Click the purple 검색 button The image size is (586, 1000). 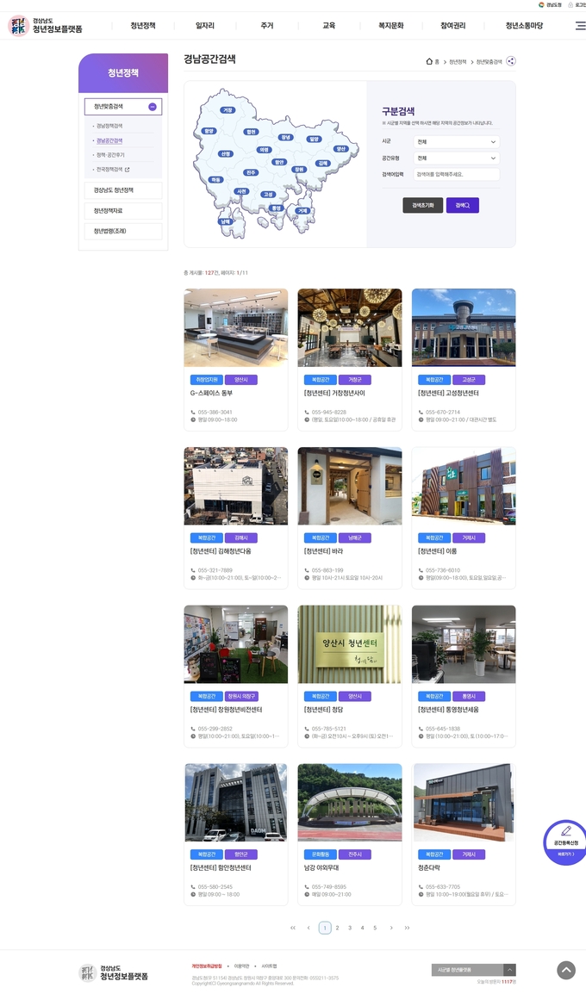point(462,205)
